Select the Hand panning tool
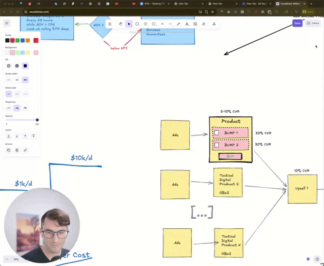 (121, 24)
